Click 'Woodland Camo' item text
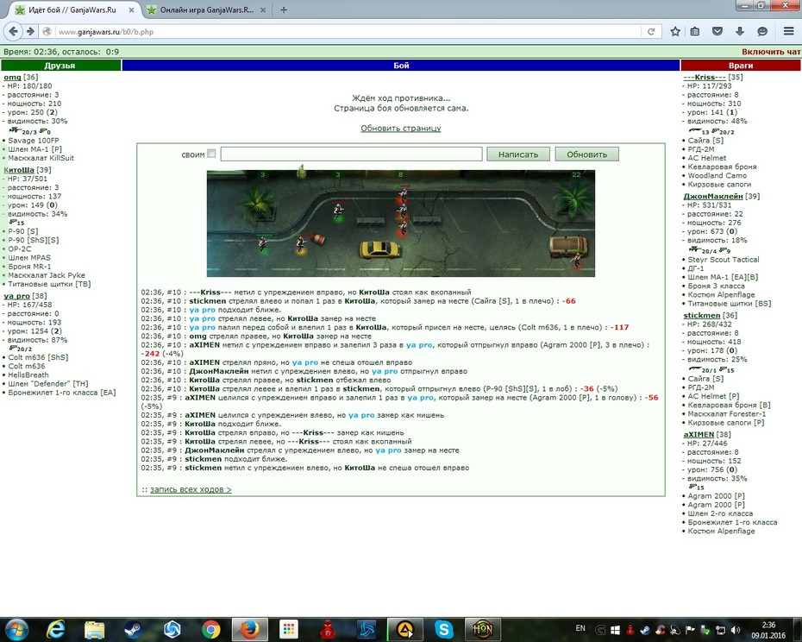 pos(717,176)
